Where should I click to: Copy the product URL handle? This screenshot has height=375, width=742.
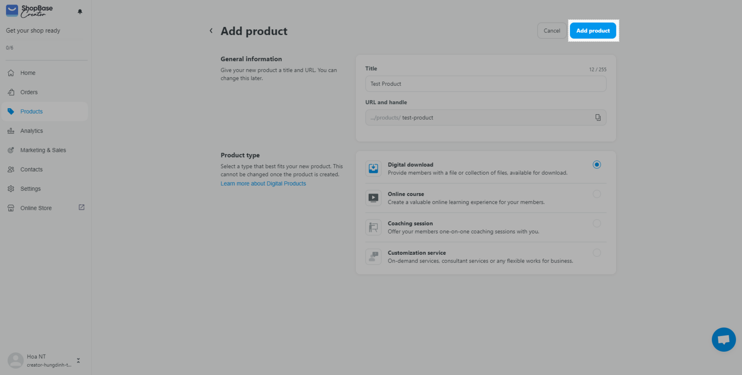click(x=598, y=117)
